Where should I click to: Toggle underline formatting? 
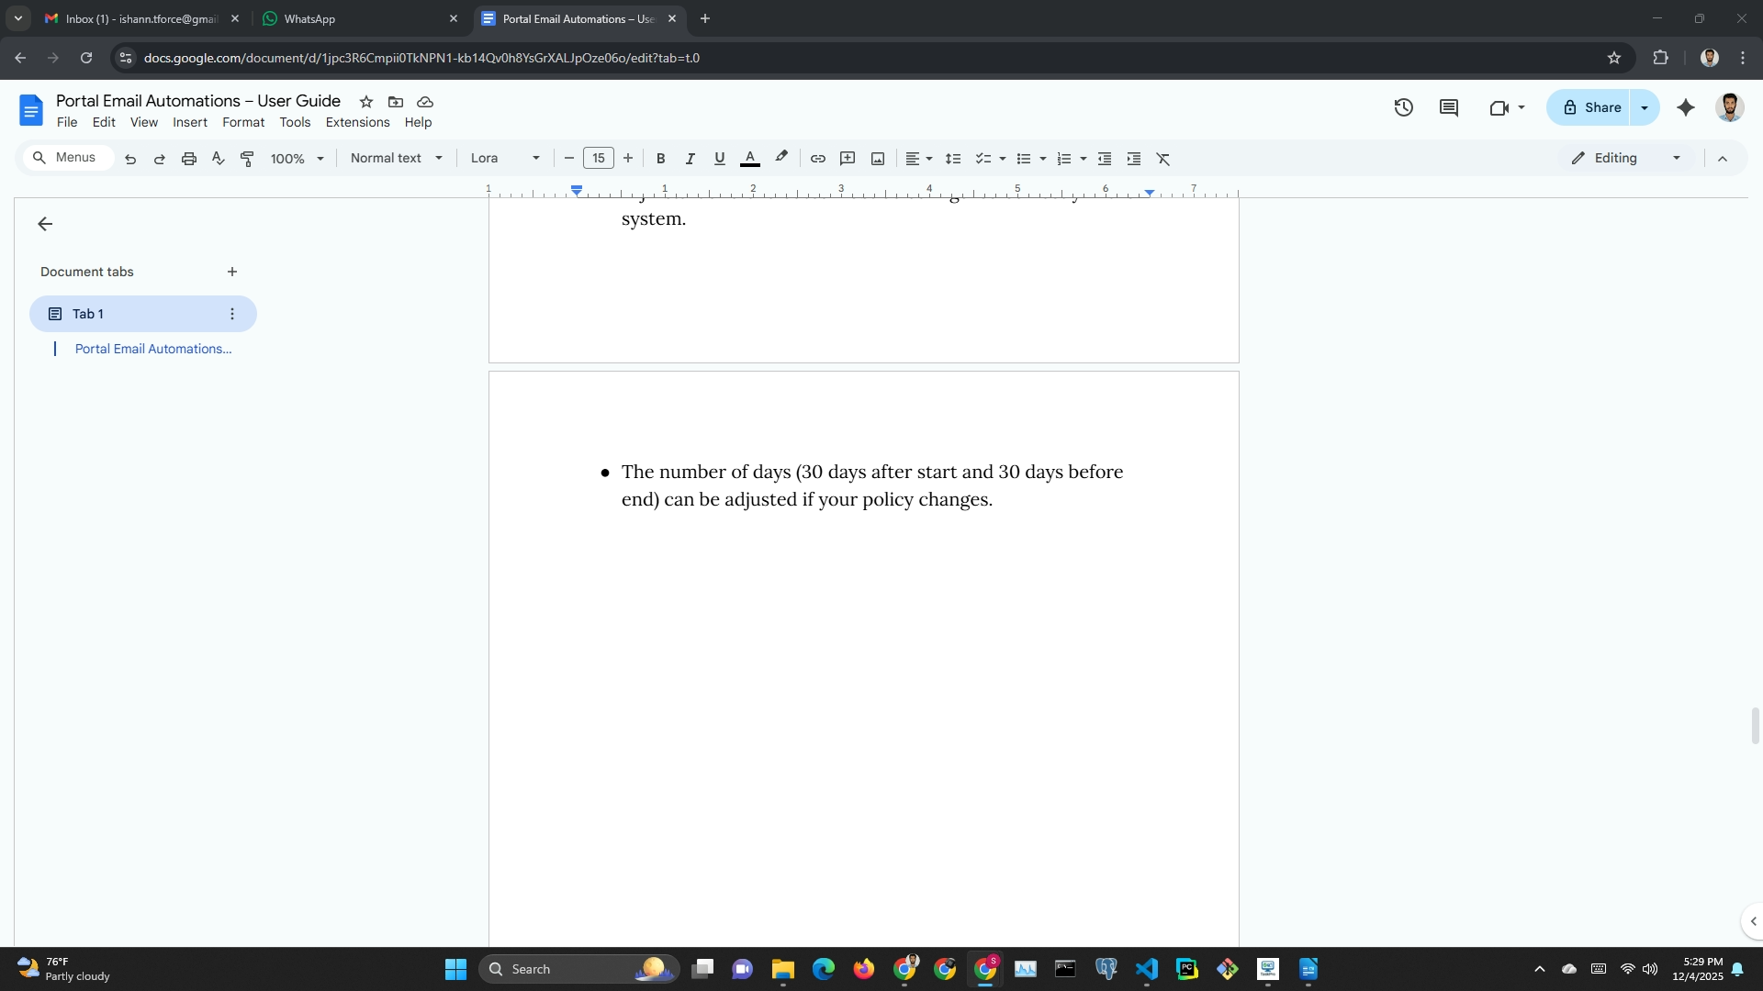pos(719,159)
